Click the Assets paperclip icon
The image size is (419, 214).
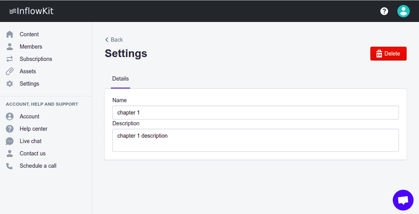tap(10, 71)
